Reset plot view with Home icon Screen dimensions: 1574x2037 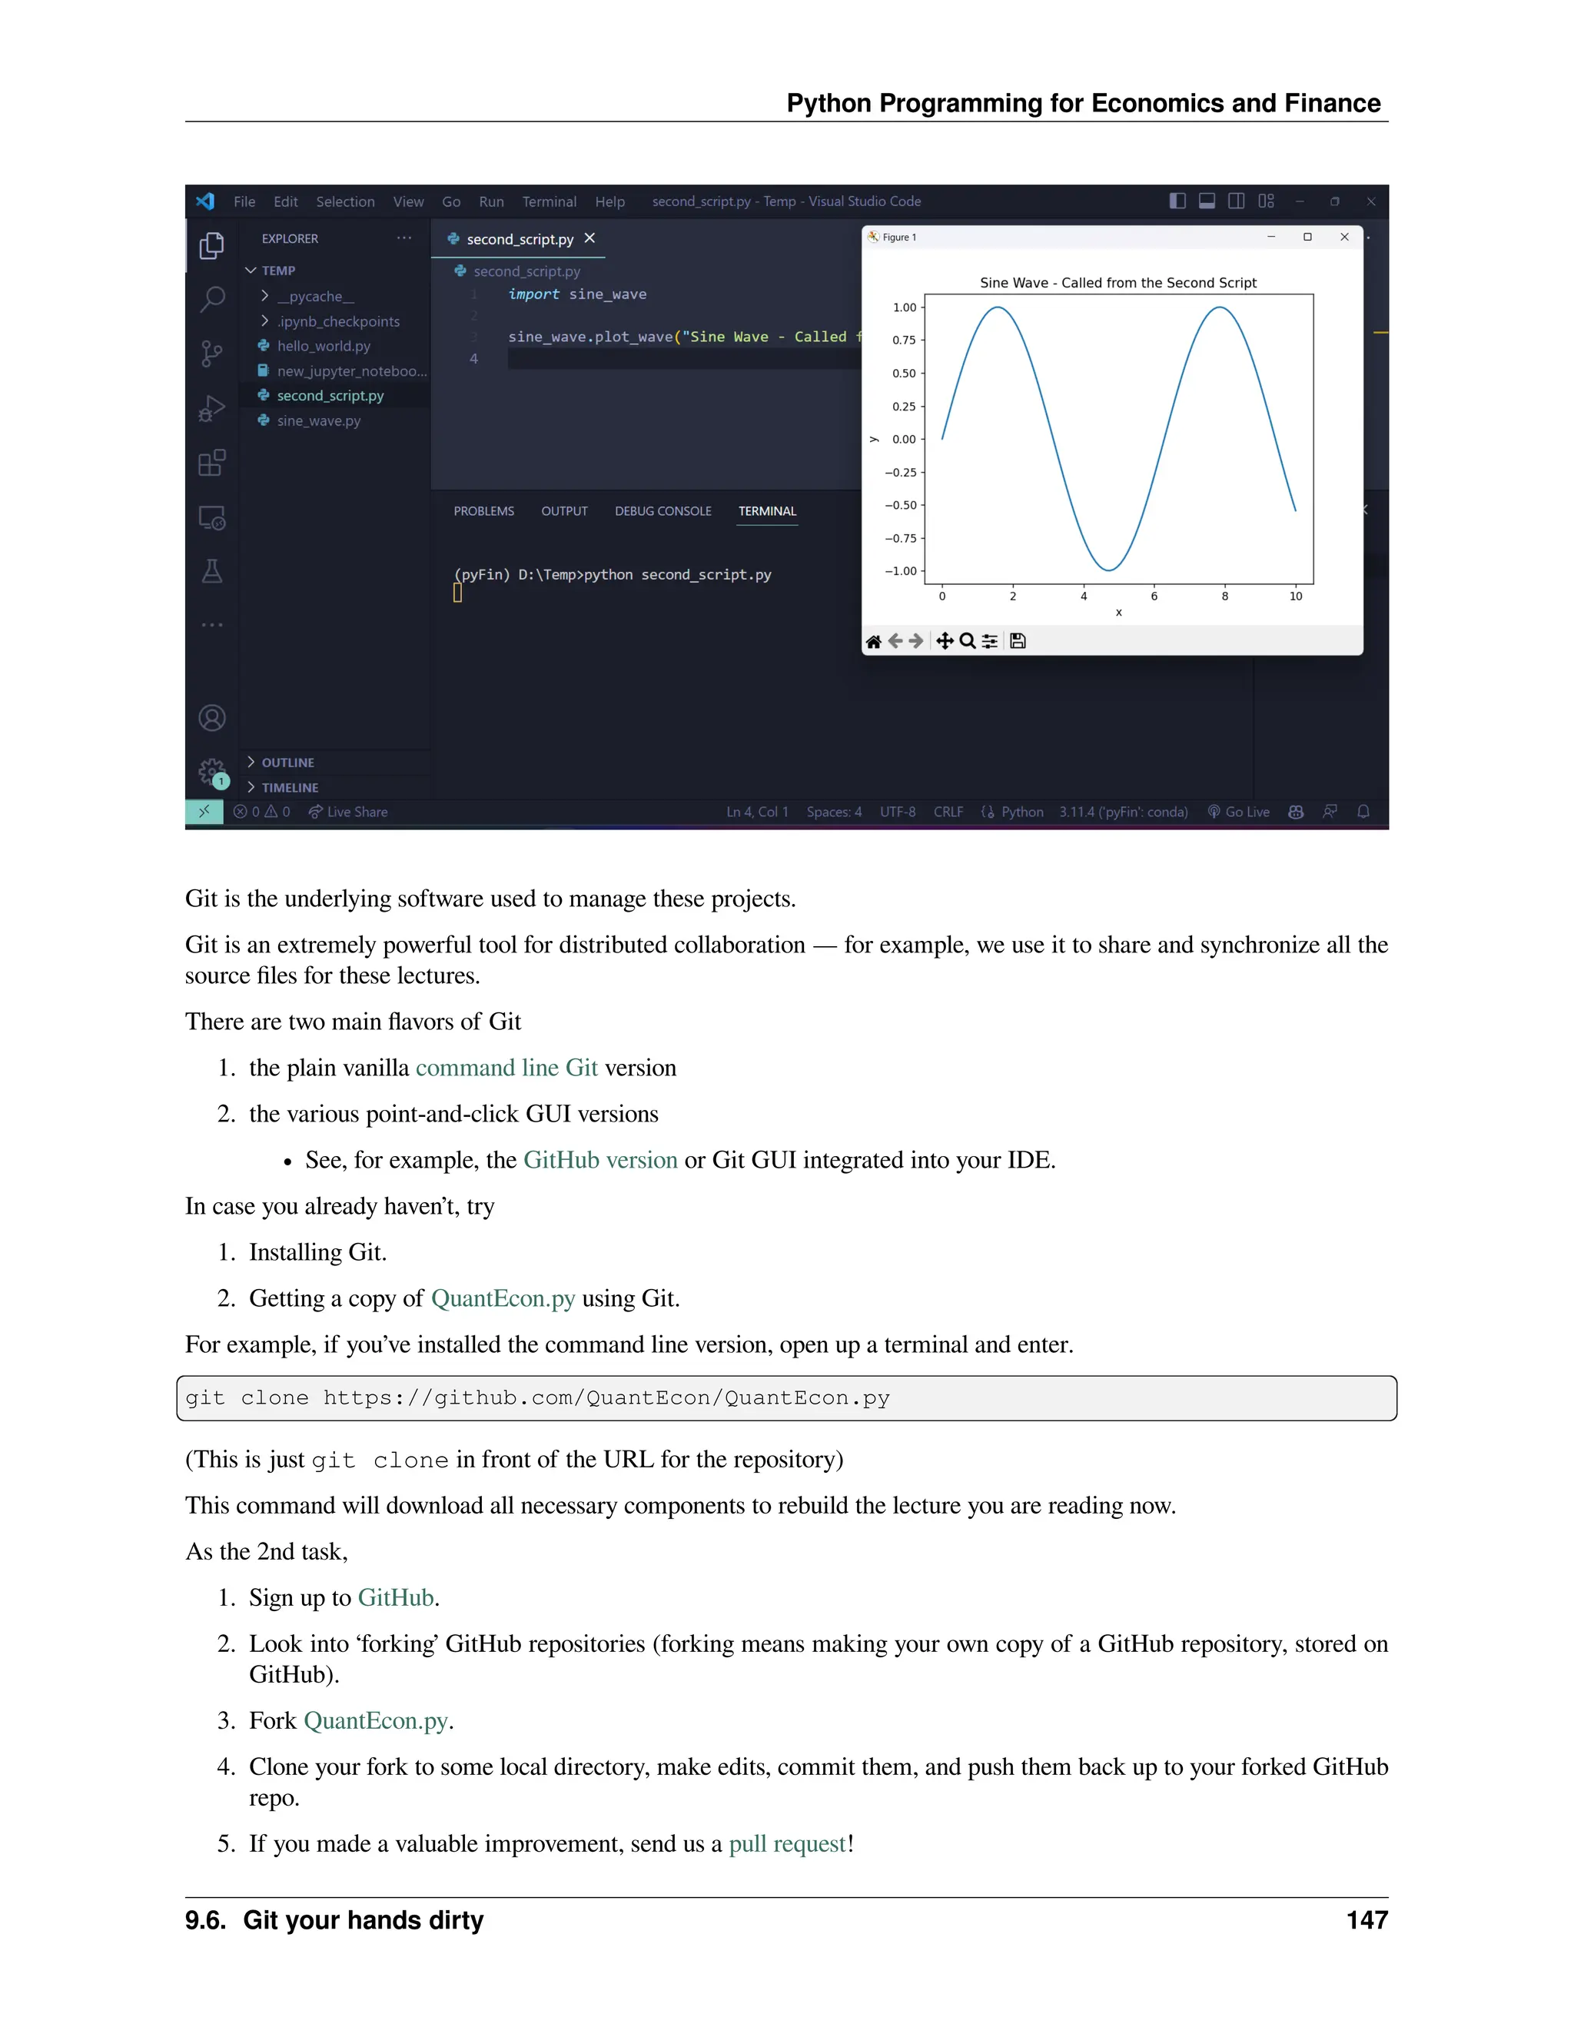(x=874, y=641)
